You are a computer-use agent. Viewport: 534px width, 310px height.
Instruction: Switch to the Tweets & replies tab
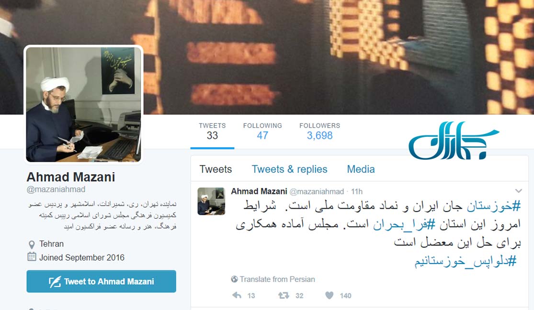289,169
